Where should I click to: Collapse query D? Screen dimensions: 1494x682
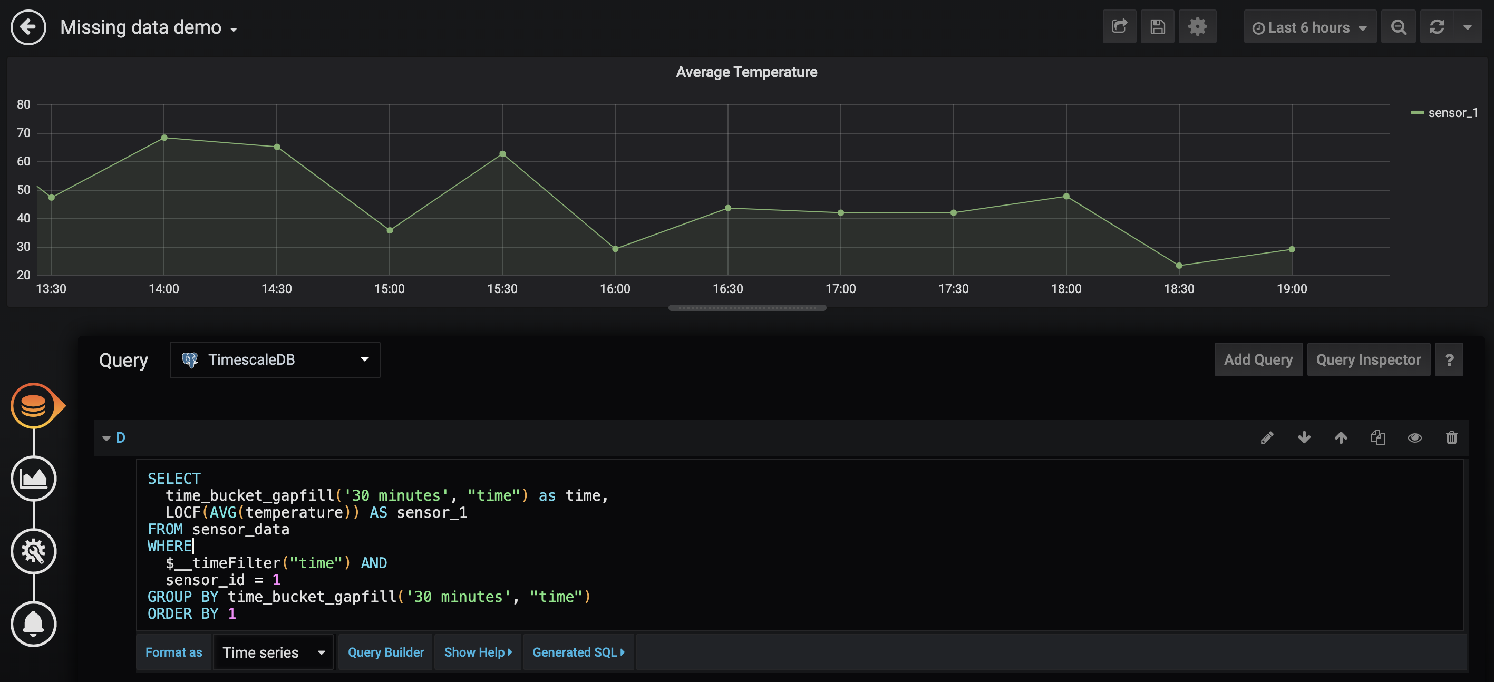coord(106,439)
